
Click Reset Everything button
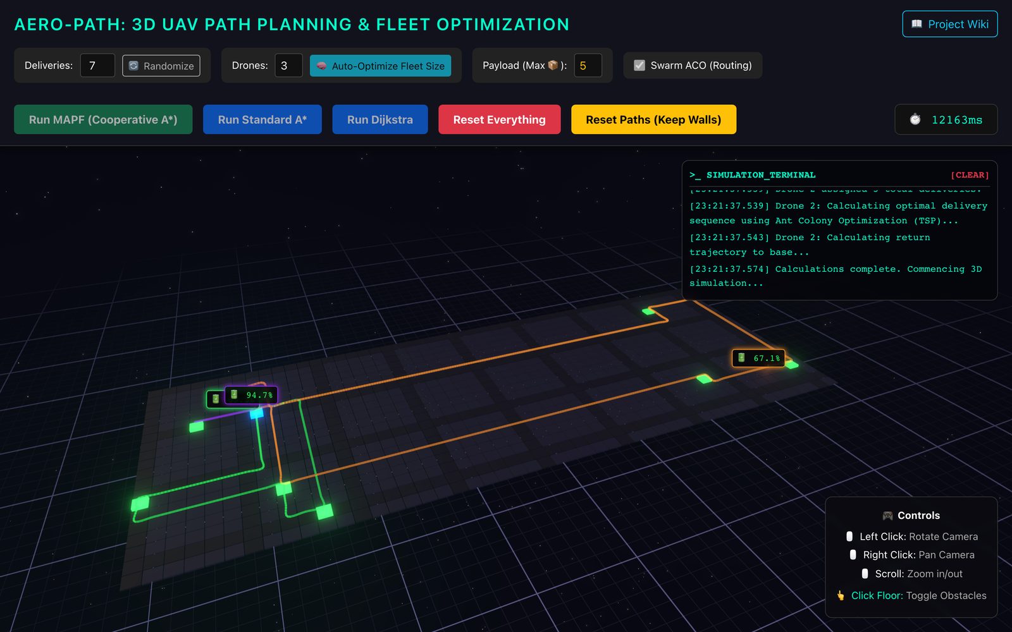499,119
